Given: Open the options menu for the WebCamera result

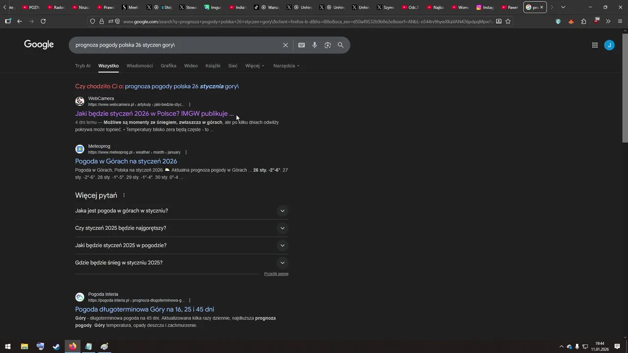Looking at the screenshot, I should (190, 104).
